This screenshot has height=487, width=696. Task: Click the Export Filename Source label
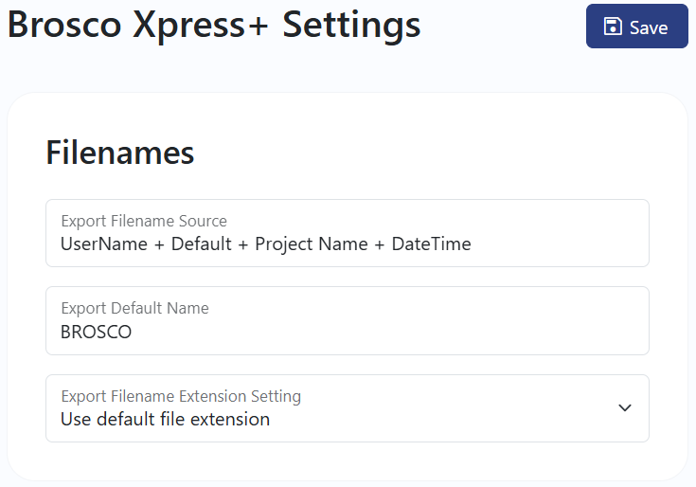(x=144, y=221)
